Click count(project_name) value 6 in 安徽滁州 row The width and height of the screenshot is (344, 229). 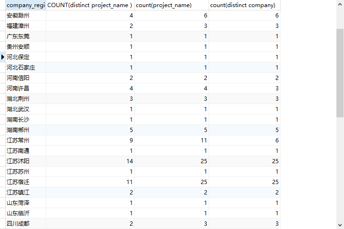(172, 16)
